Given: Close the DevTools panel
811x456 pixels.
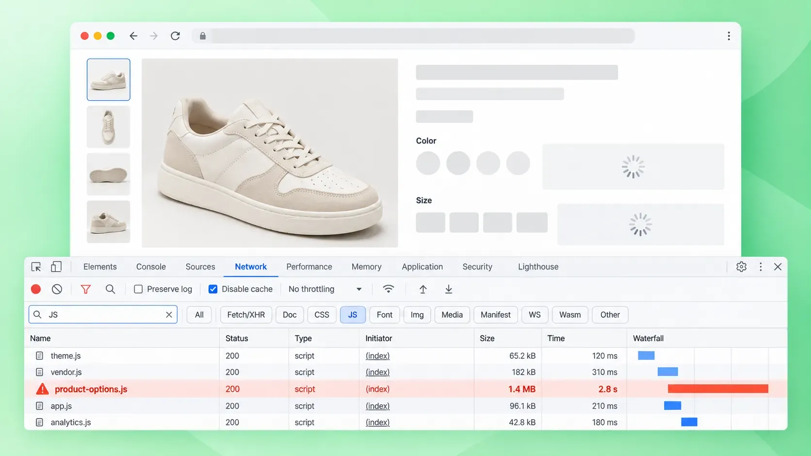Looking at the screenshot, I should click(778, 267).
